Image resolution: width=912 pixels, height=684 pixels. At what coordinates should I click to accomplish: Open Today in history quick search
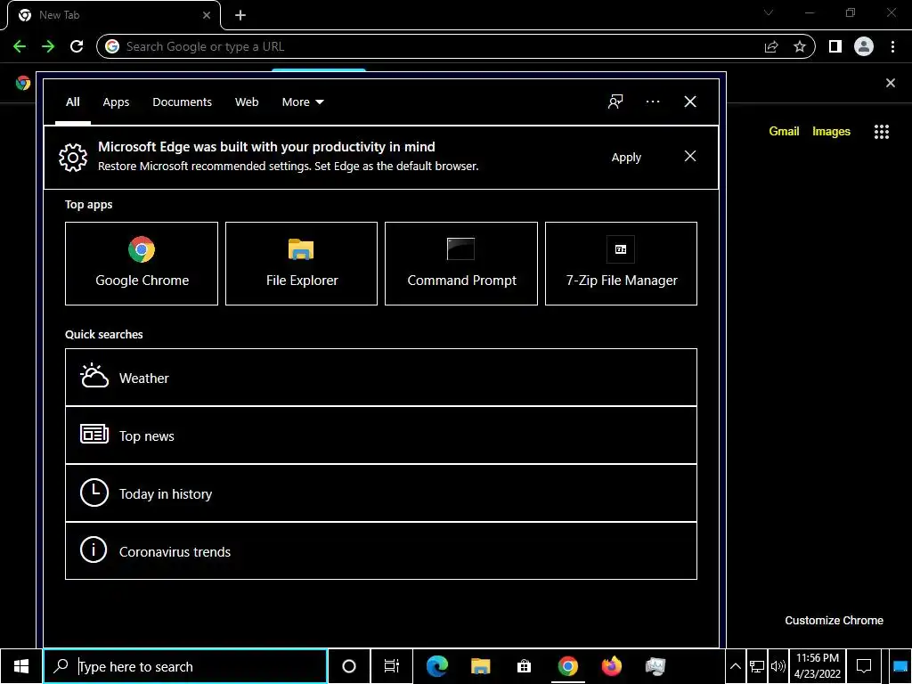pos(381,493)
